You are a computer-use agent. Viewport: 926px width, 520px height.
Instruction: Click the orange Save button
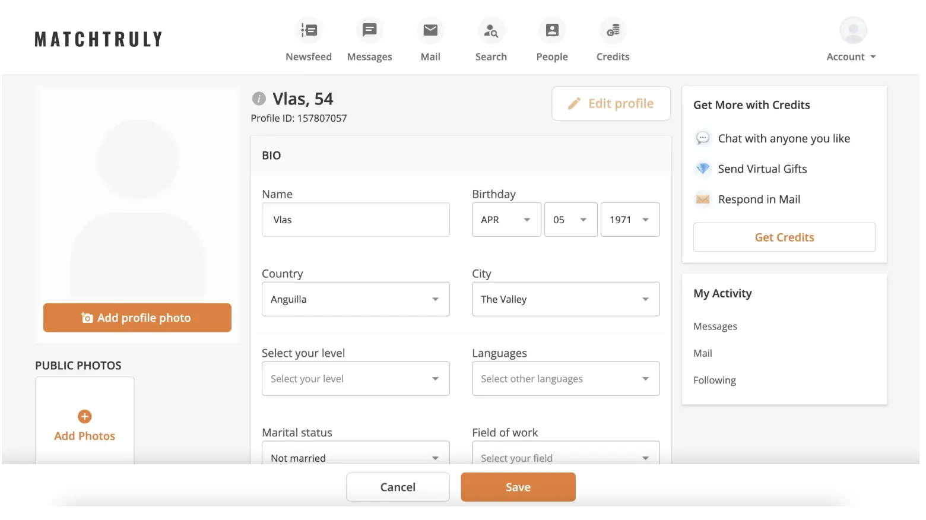[x=518, y=487]
